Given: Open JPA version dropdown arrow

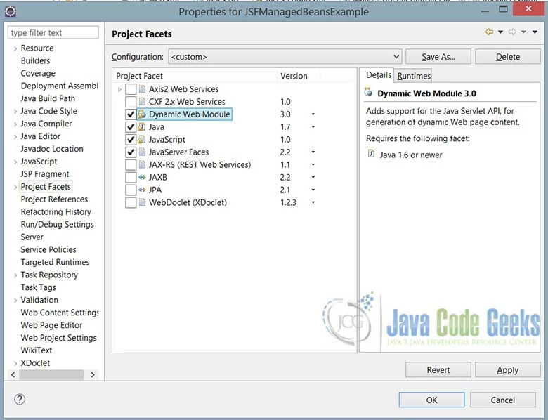Looking at the screenshot, I should 313,190.
